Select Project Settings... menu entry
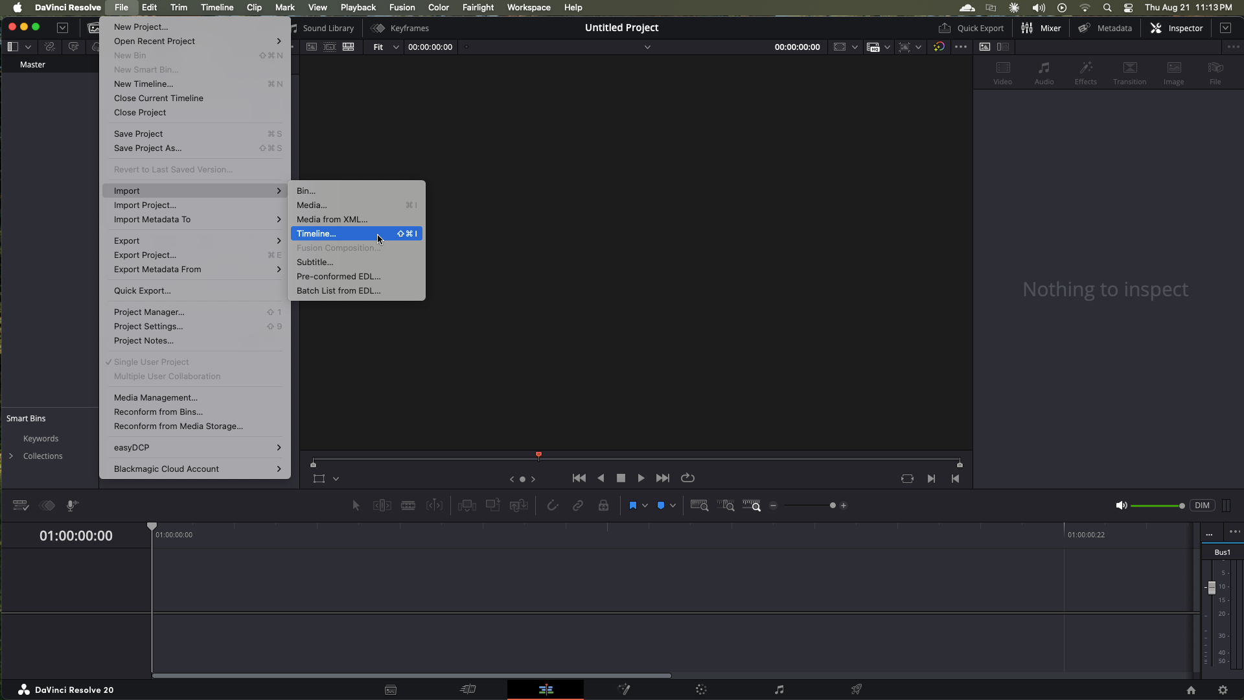Viewport: 1244px width, 700px height. tap(148, 327)
